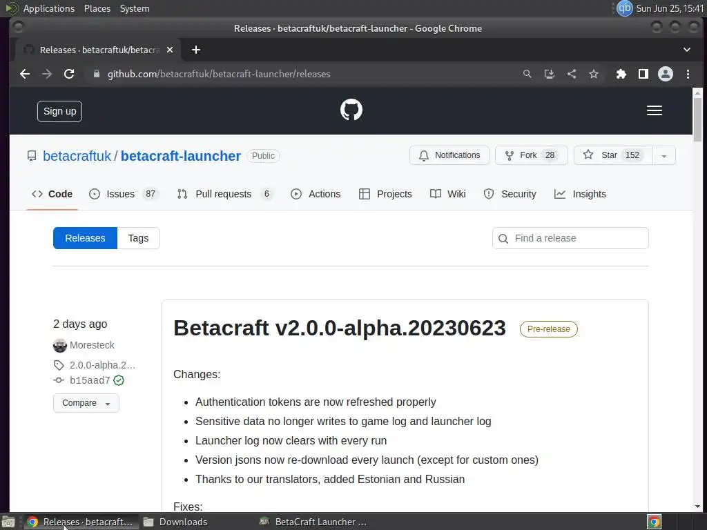The width and height of the screenshot is (707, 530).
Task: Open the Betacraft v2.0.0-alpha.20230623 release title
Action: tap(340, 328)
